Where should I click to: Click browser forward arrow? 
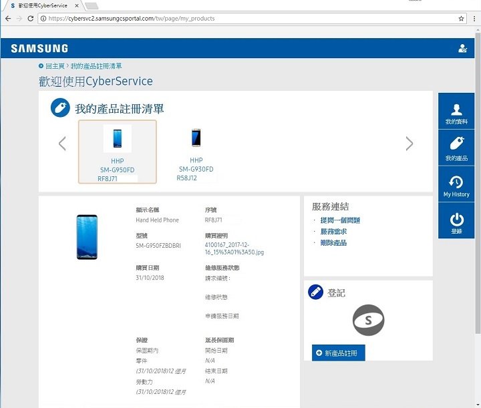coord(19,19)
